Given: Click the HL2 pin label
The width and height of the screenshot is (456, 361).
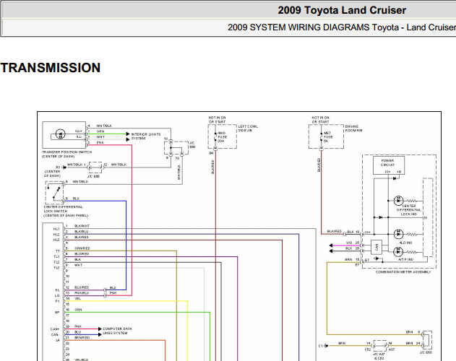Looking at the screenshot, I should pyautogui.click(x=56, y=235).
